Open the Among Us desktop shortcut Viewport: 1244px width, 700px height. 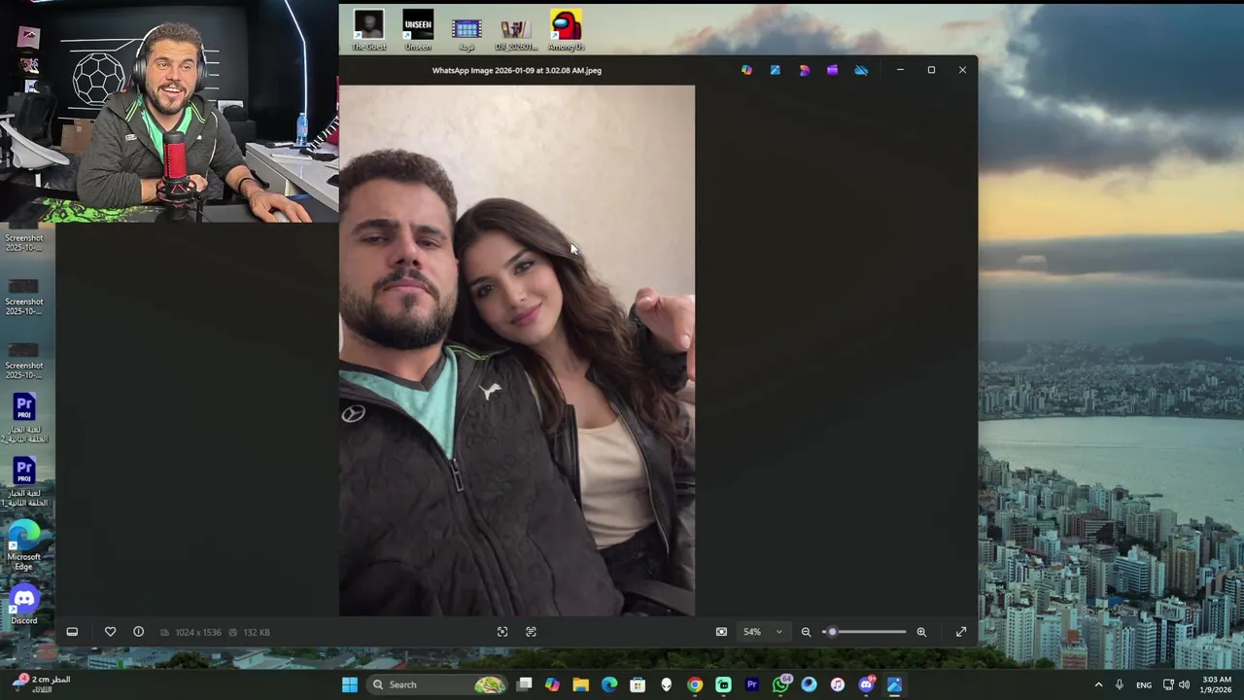click(566, 30)
